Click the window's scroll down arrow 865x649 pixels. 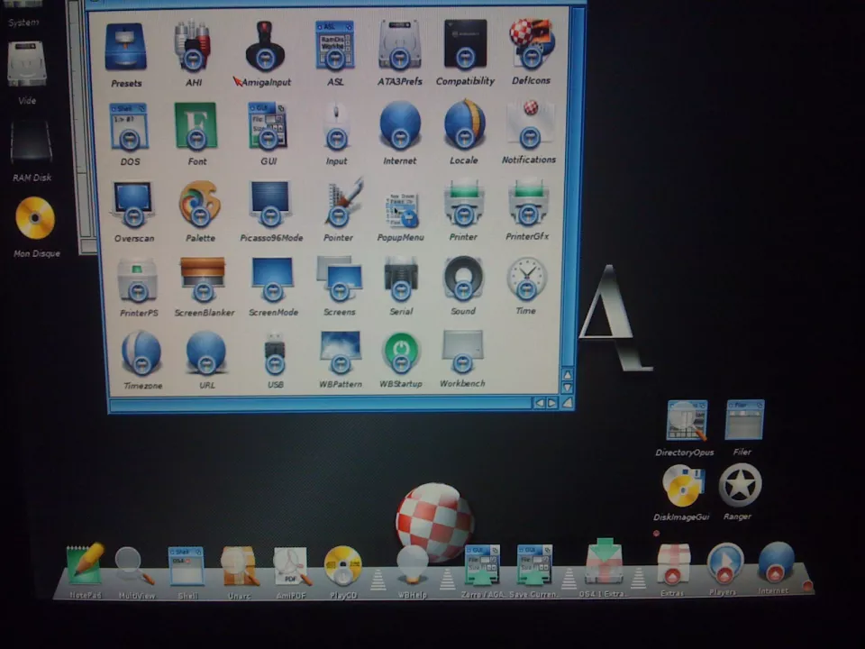tap(567, 388)
